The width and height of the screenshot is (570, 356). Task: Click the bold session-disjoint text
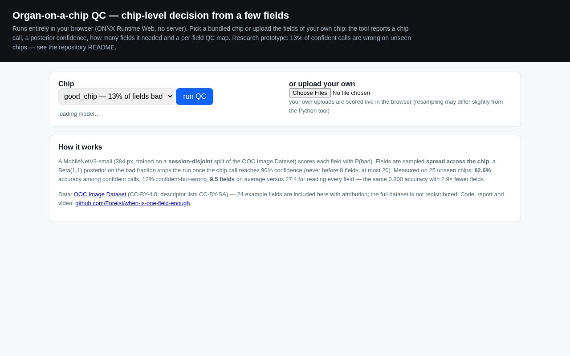pos(190,161)
